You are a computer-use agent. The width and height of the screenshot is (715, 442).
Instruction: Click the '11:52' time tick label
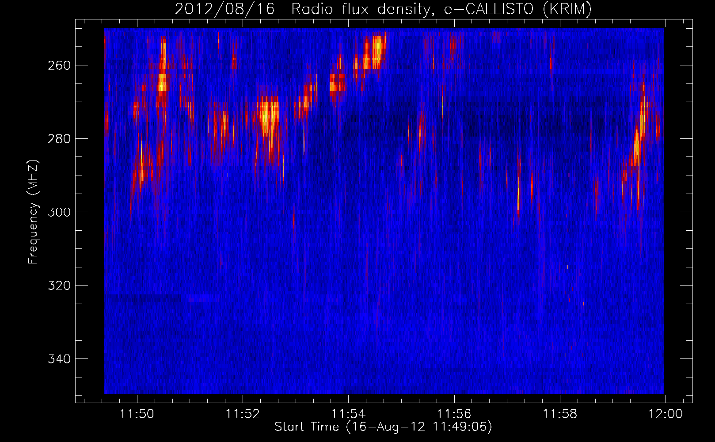pyautogui.click(x=243, y=414)
